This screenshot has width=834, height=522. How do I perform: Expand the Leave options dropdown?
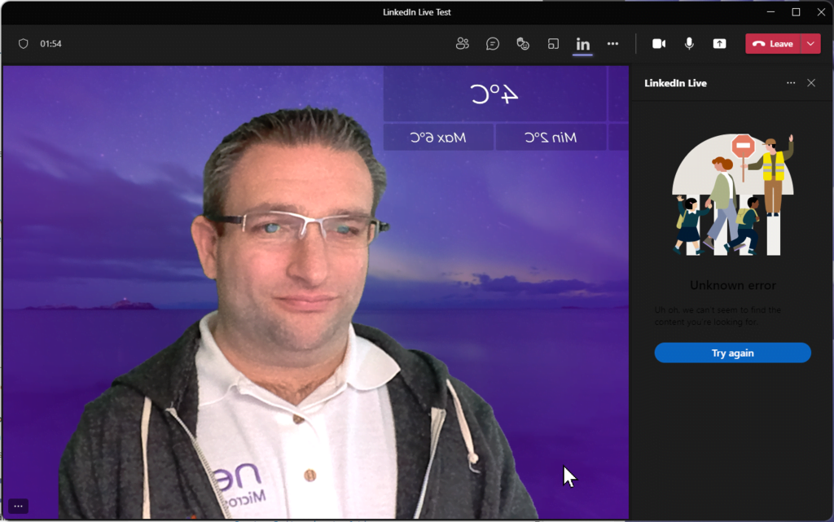pyautogui.click(x=810, y=44)
